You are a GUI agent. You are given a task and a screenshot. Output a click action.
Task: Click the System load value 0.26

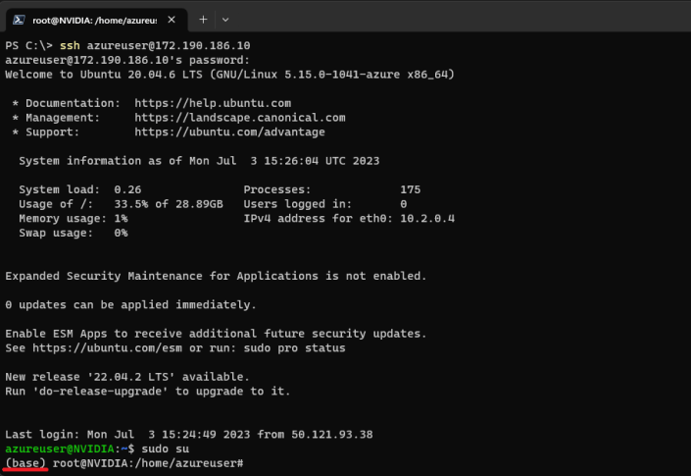(127, 189)
